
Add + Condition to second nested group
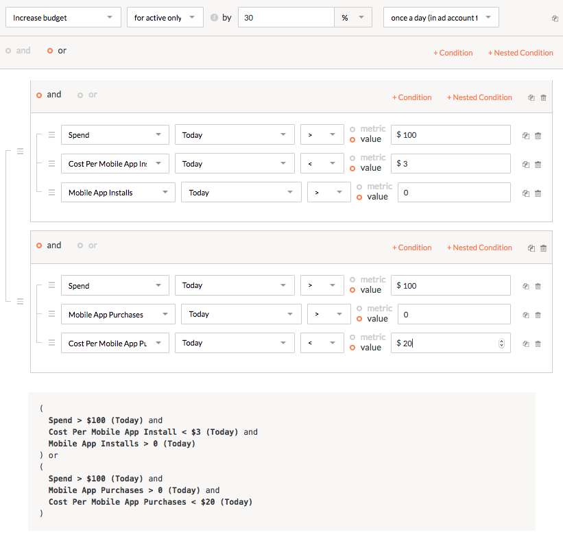pyautogui.click(x=412, y=248)
